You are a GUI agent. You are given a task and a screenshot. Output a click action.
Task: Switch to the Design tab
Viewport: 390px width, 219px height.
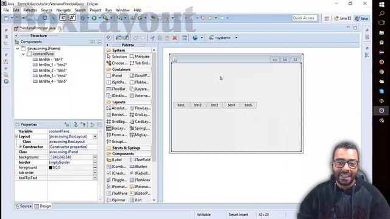point(43,206)
